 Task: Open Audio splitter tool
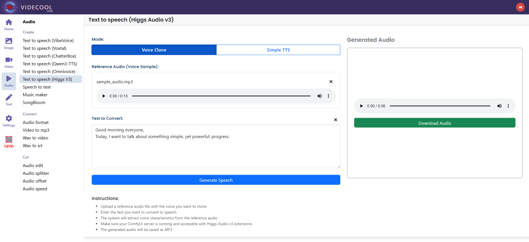coord(36,173)
